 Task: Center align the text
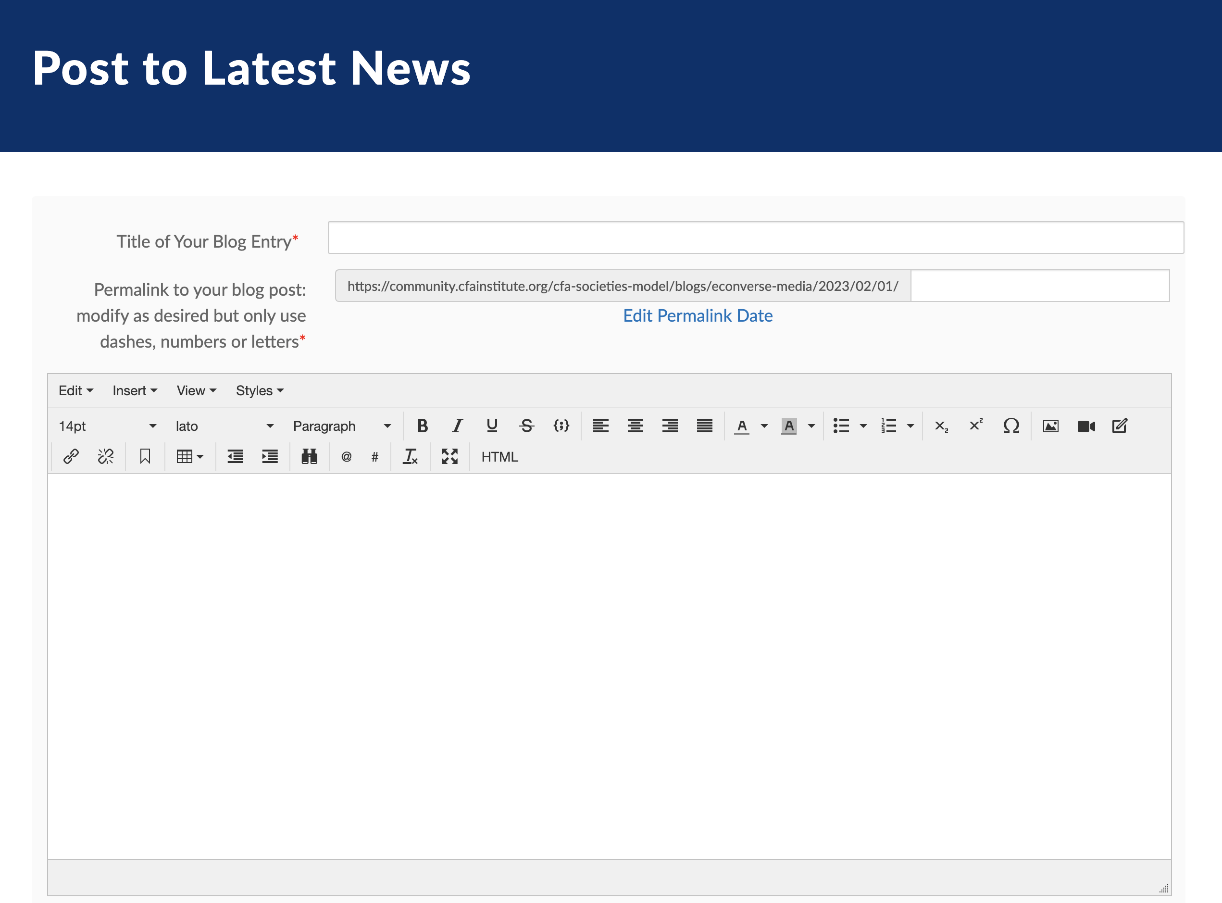click(x=635, y=426)
